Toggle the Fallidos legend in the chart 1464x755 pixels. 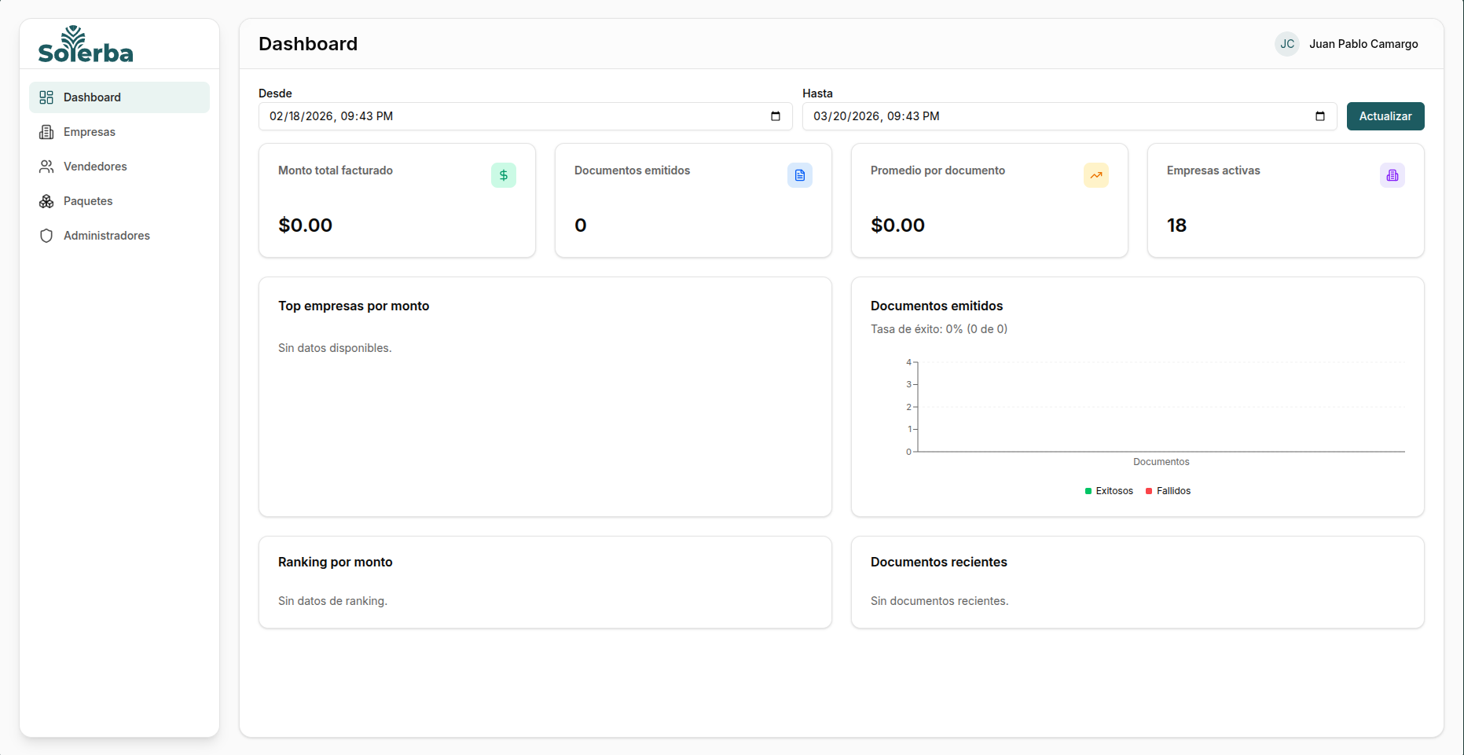1169,490
